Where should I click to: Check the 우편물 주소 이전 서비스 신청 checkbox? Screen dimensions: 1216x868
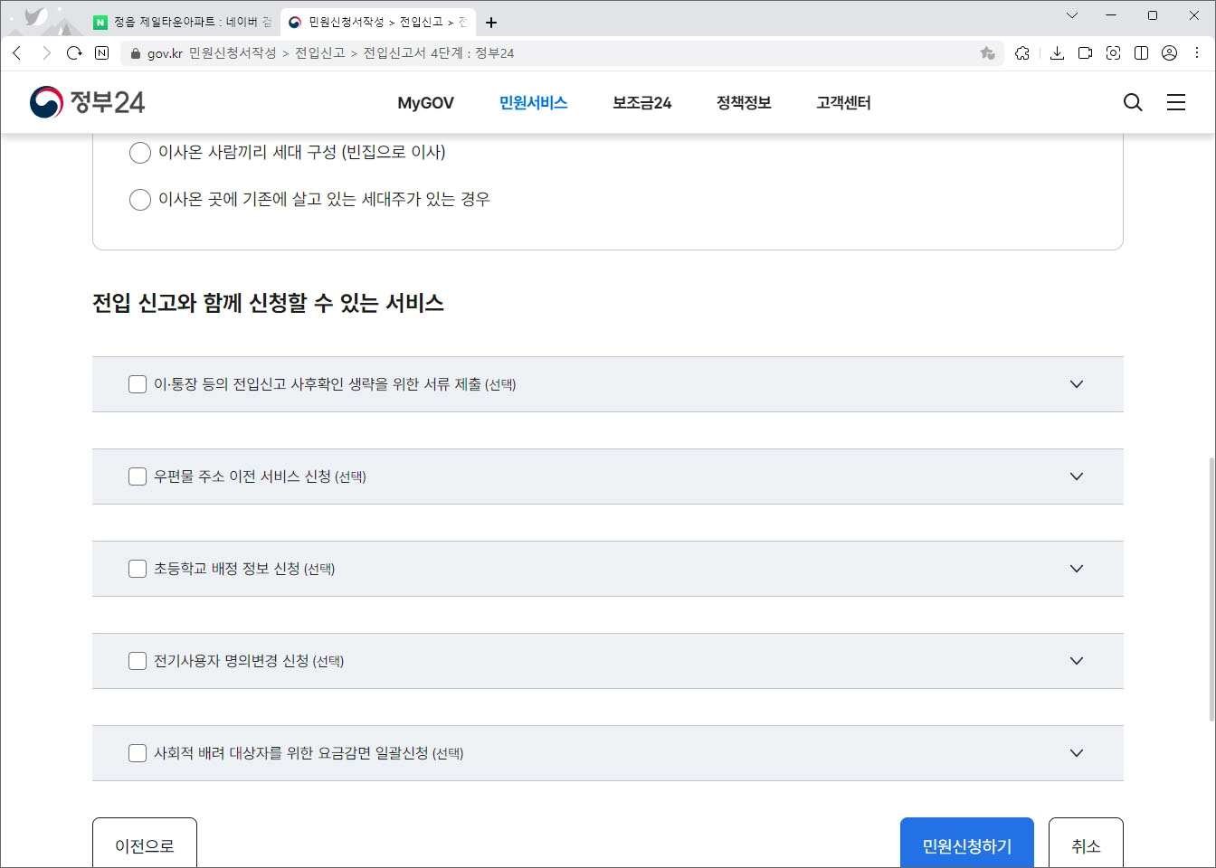click(137, 476)
